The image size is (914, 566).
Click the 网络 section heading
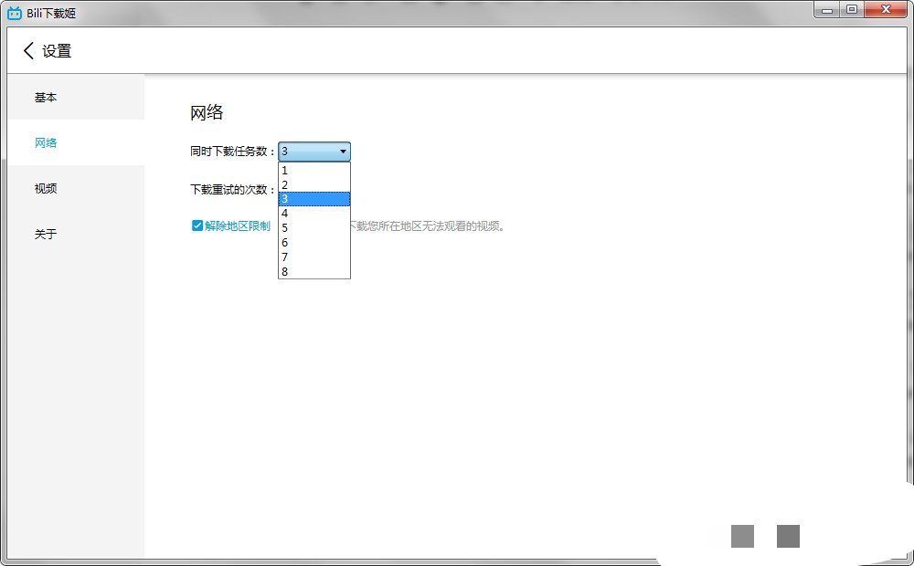(x=207, y=112)
